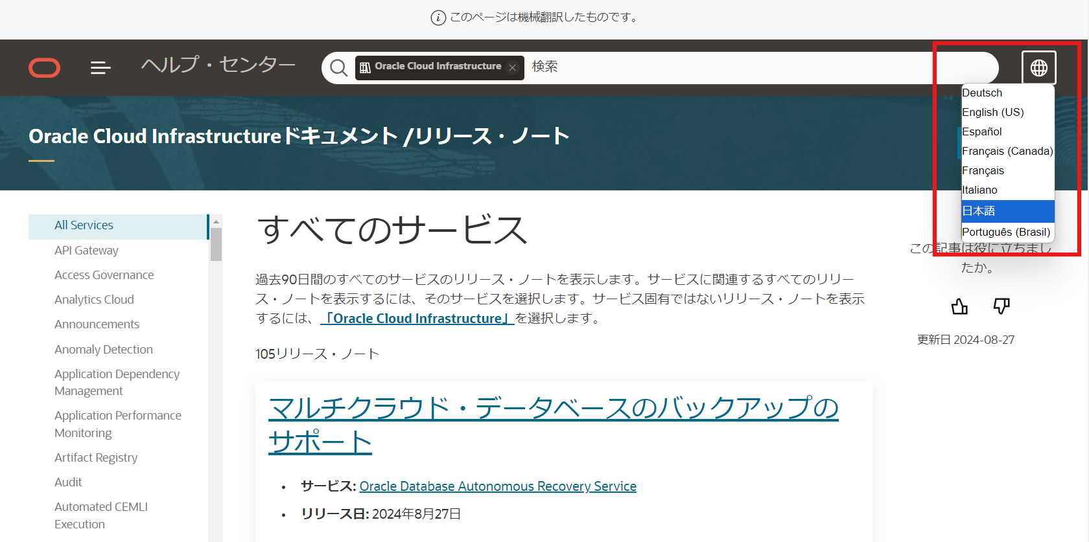
Task: Choose Deutsch from language list
Action: (1008, 93)
